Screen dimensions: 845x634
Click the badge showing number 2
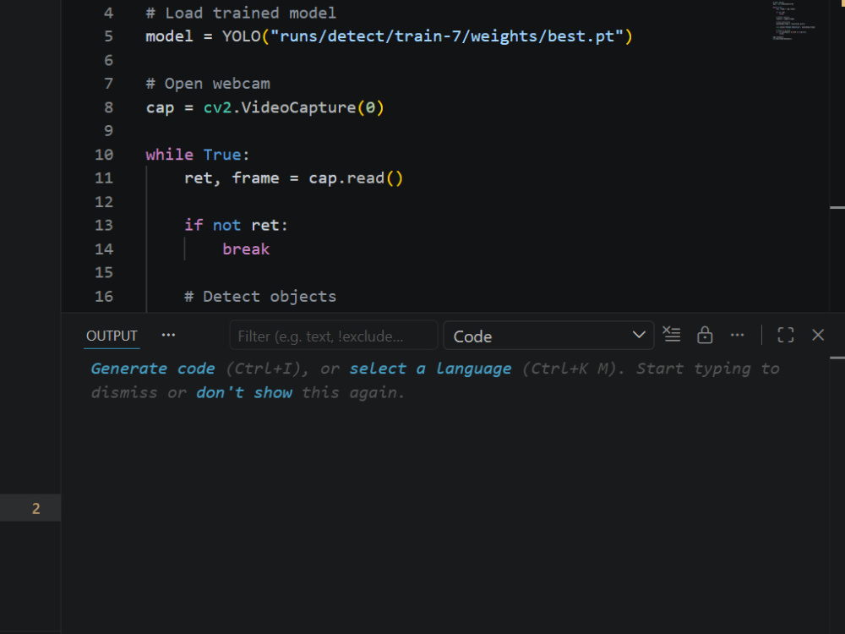click(35, 508)
